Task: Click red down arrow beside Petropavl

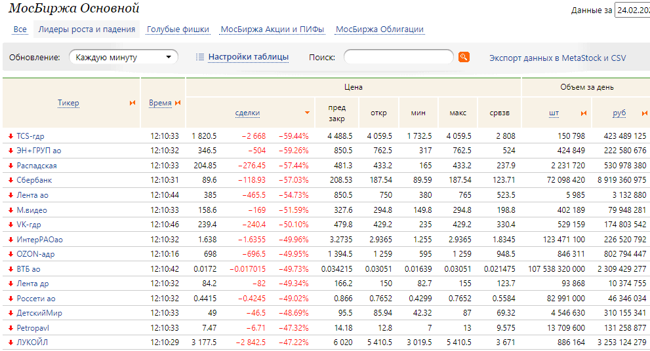Action: click(x=10, y=328)
